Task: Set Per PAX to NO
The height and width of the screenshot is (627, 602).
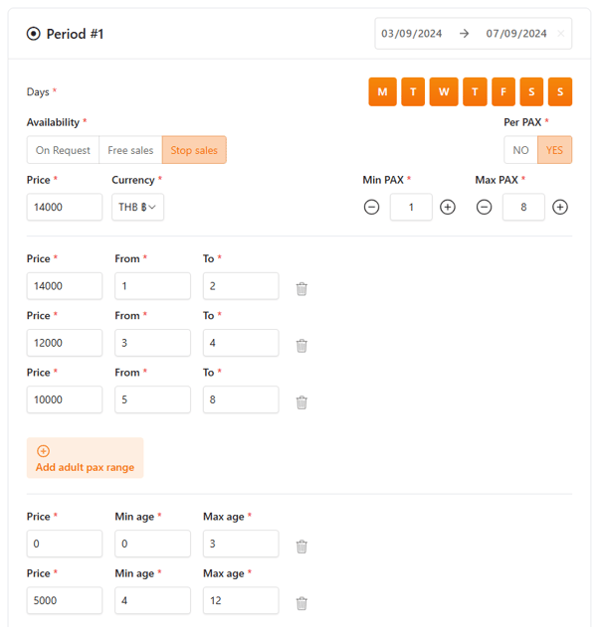Action: click(x=520, y=150)
